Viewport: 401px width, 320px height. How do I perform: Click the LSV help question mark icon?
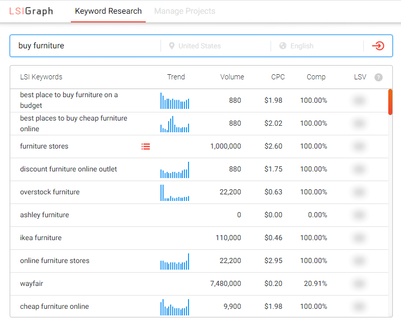point(378,77)
